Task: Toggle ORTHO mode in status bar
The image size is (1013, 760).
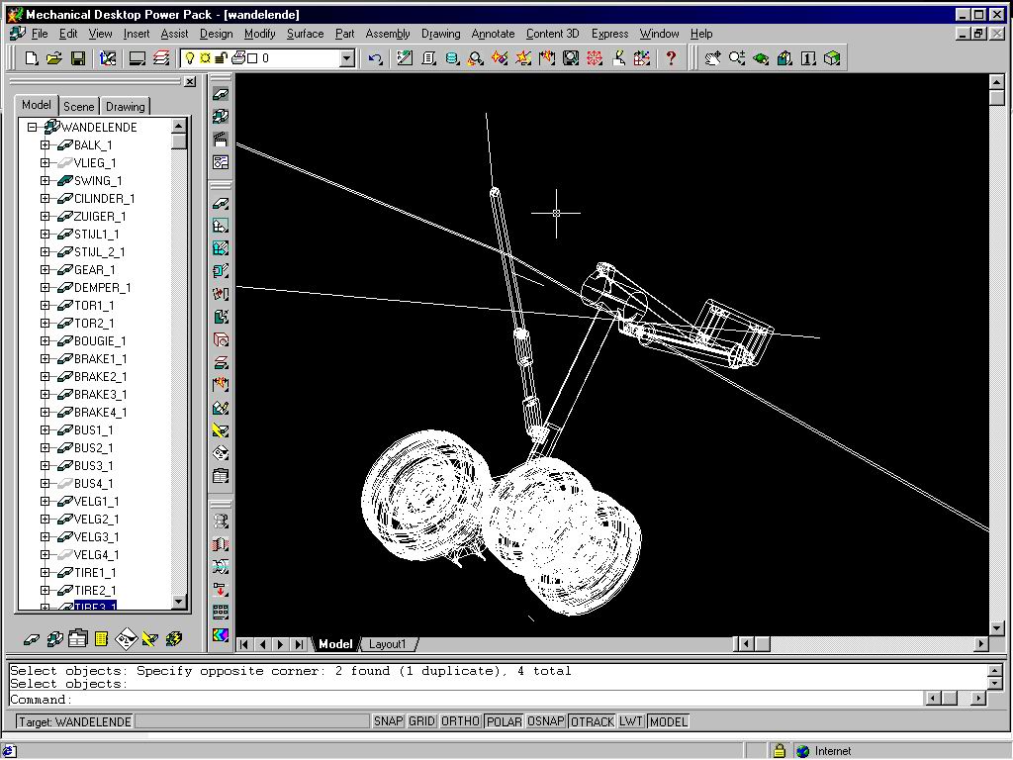Action: (x=460, y=721)
